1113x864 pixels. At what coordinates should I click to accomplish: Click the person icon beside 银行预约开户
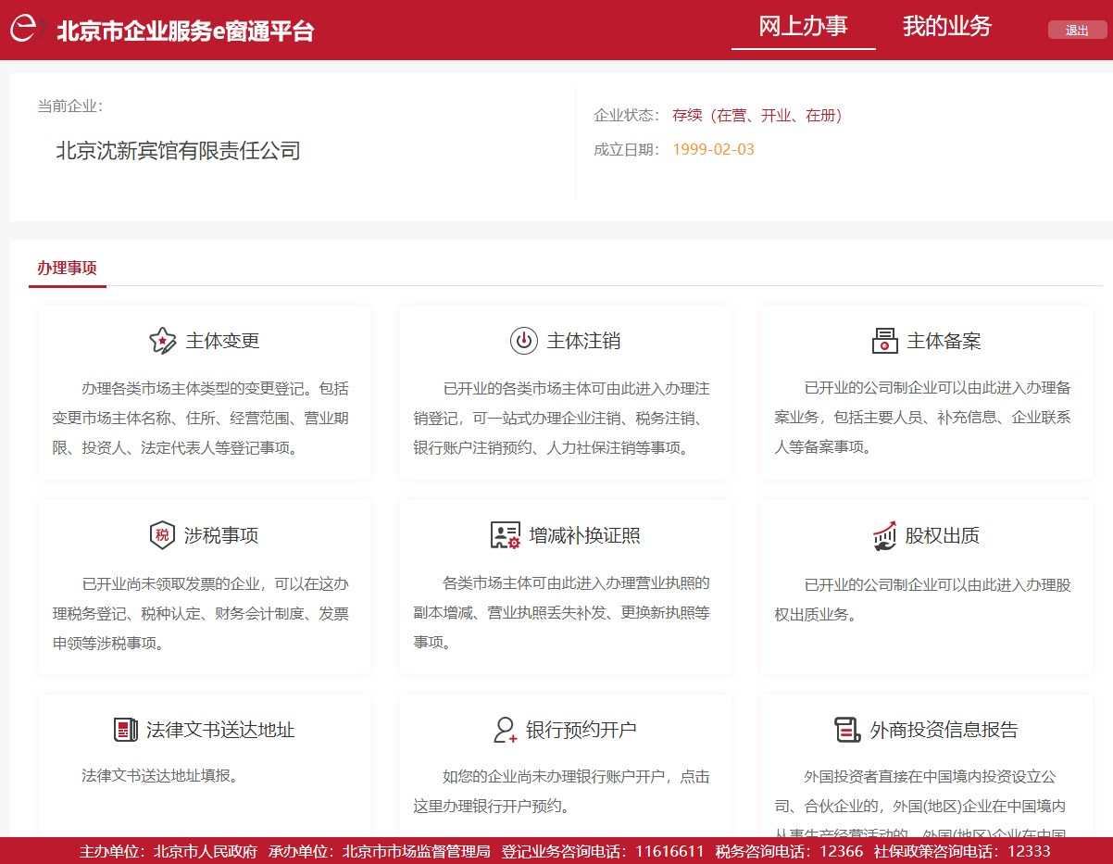point(505,730)
